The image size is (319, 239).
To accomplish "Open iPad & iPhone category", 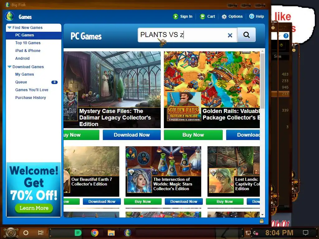I will [28, 51].
